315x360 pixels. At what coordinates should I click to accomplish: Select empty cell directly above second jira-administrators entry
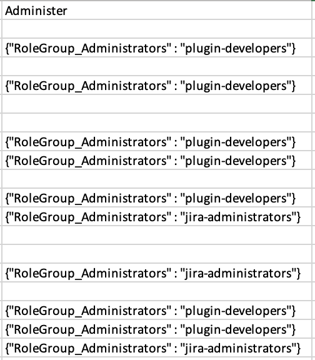157,254
